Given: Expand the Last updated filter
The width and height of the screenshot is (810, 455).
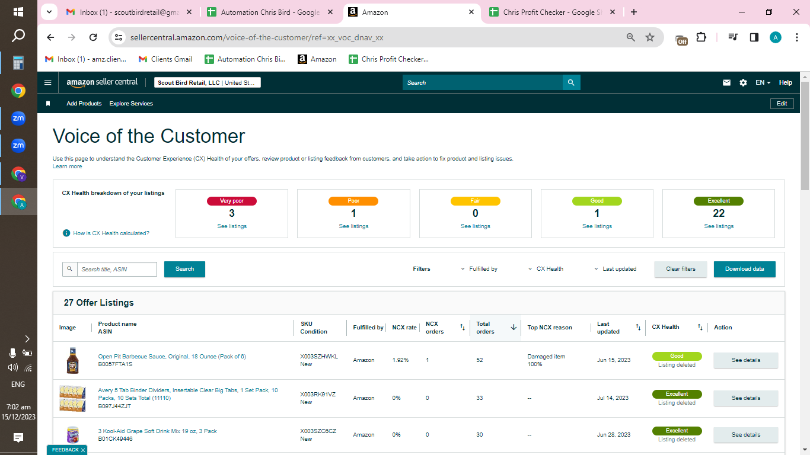Looking at the screenshot, I should click(615, 269).
